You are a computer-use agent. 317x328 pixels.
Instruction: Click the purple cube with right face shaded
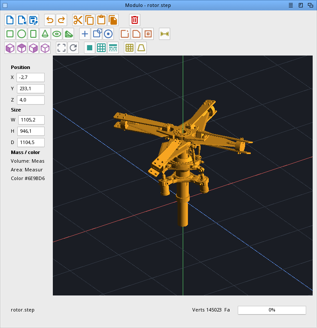(33, 48)
